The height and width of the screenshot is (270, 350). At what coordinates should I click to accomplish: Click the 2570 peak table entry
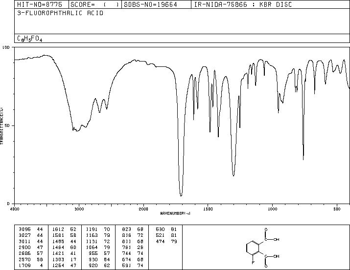[30, 259]
